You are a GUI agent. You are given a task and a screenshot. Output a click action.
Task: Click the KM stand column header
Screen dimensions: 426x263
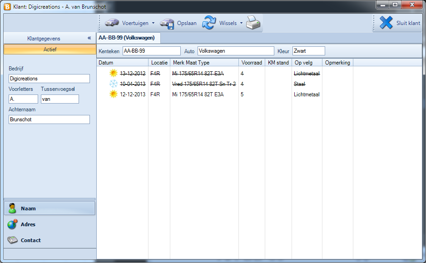278,63
